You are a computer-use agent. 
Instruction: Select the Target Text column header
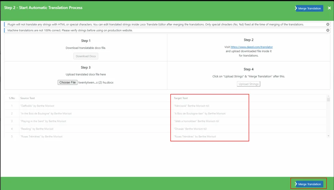coord(181,98)
